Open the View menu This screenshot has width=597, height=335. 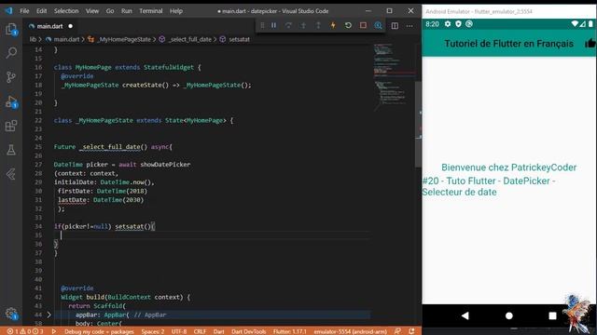pyautogui.click(x=92, y=11)
